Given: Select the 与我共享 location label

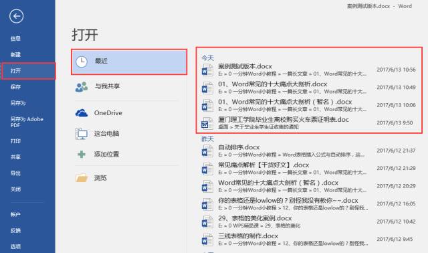Looking at the screenshot, I should [x=107, y=86].
